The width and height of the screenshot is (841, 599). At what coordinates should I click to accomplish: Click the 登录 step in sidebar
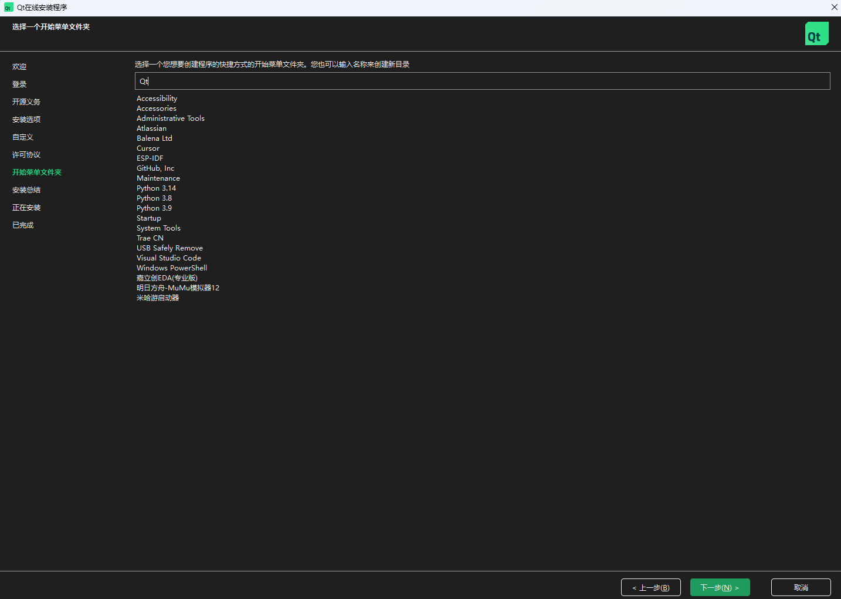click(x=19, y=84)
